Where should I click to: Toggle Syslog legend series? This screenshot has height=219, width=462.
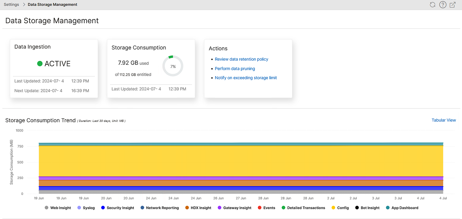point(86,208)
